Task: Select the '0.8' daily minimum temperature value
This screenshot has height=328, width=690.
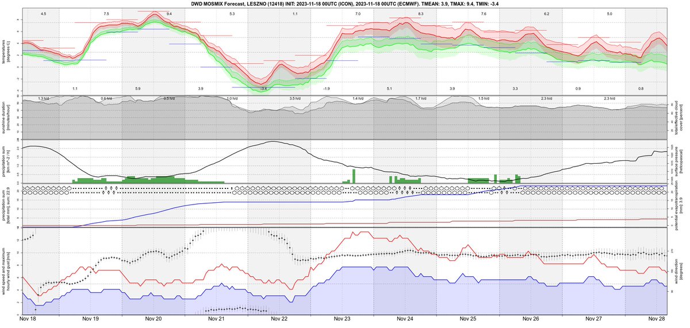Action: pyautogui.click(x=641, y=88)
